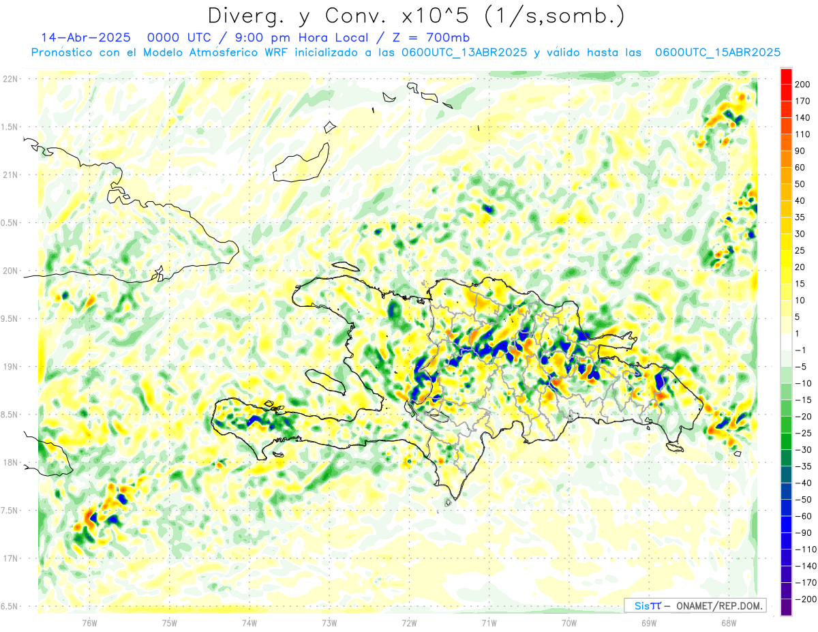818x632 pixels.
Task: Click the '68W' longitude label
Action: pos(729,622)
